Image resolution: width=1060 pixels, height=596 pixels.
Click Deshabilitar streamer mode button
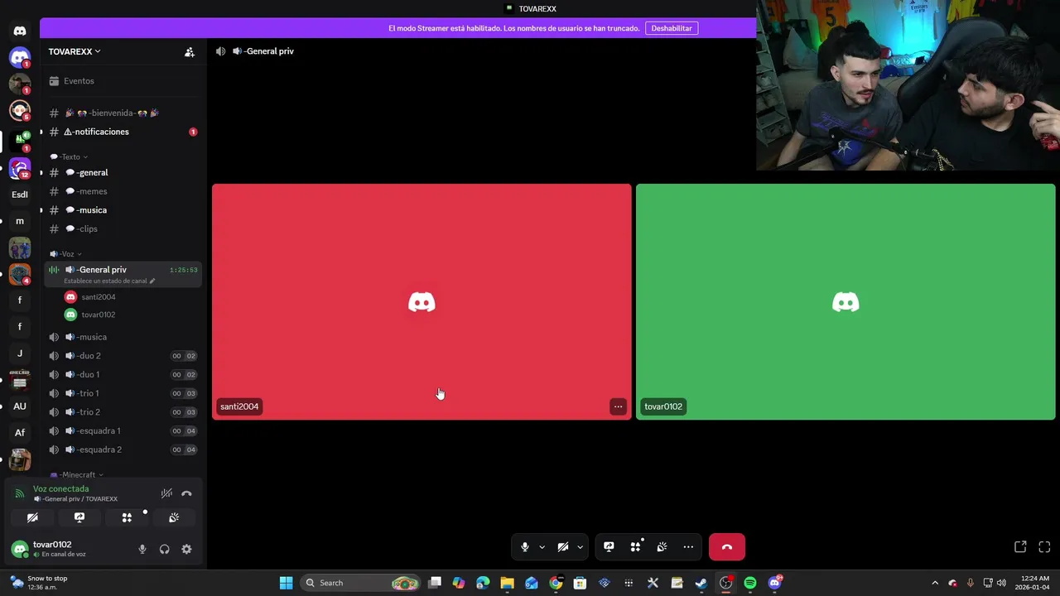[x=672, y=28]
